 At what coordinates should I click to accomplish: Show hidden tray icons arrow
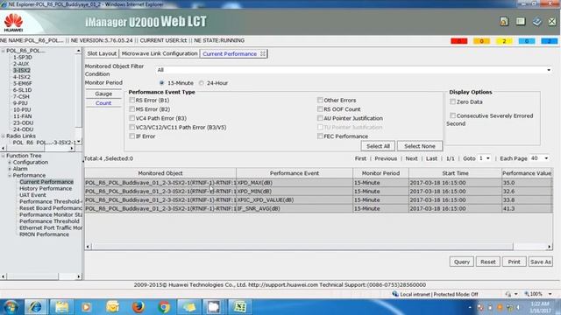pos(470,307)
